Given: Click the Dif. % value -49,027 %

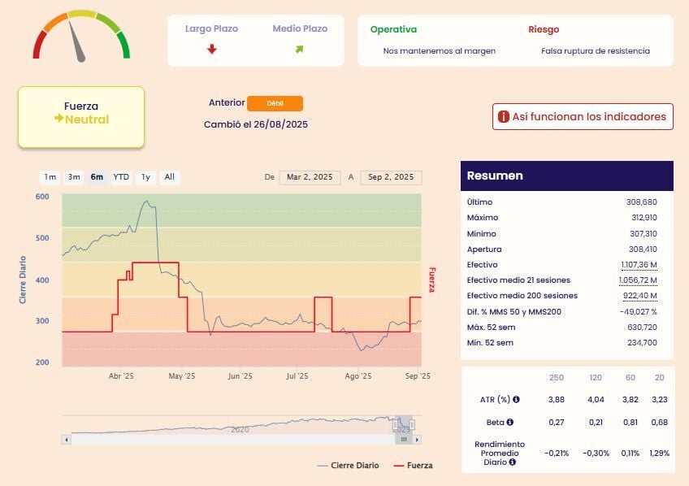Looking at the screenshot, I should [639, 311].
